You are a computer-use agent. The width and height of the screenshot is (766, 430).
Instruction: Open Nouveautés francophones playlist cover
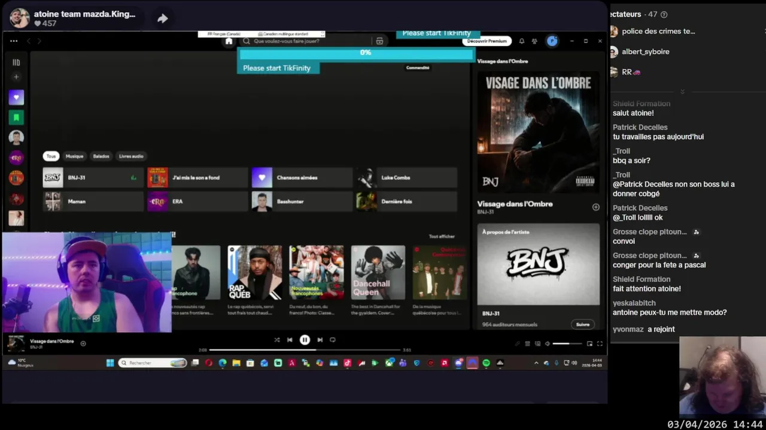(x=317, y=272)
